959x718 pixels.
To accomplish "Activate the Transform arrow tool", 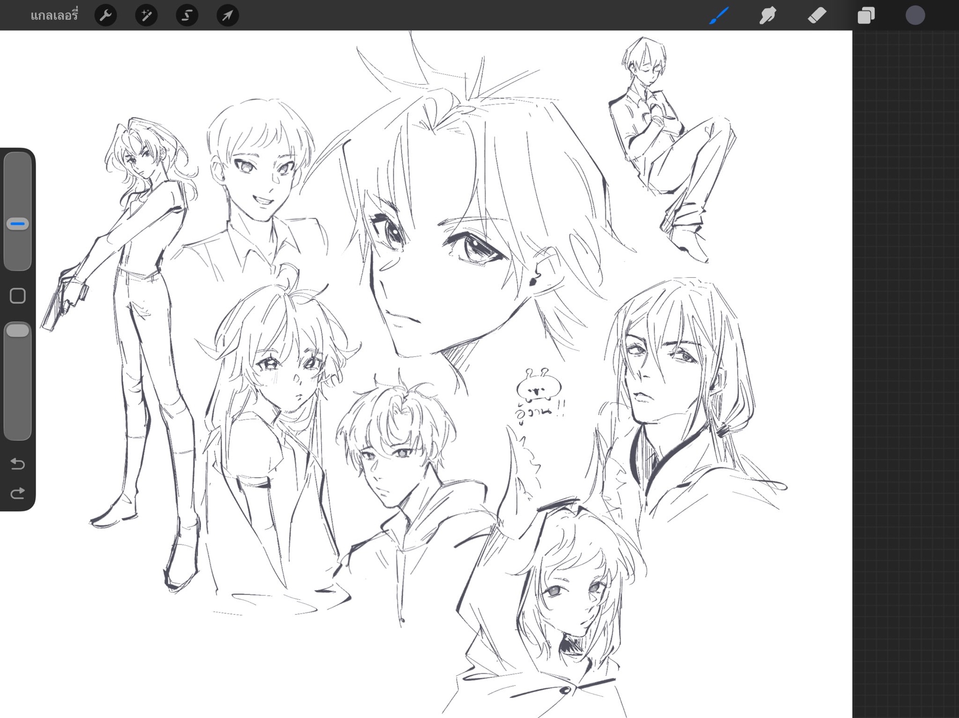I will click(x=228, y=16).
